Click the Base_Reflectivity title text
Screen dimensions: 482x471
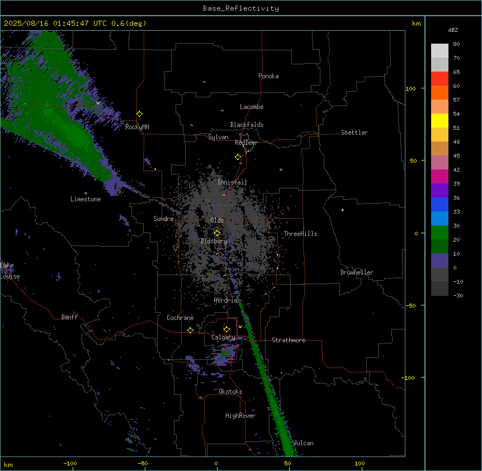241,8
